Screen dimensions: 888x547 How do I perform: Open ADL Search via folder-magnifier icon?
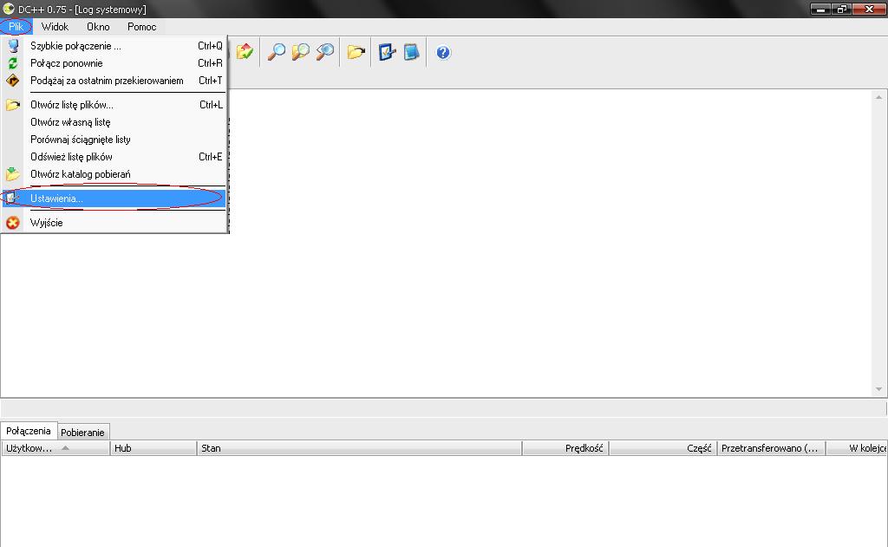(301, 52)
